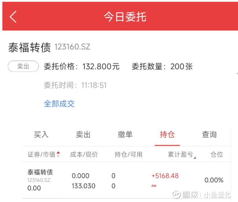This screenshot has height=202, width=238.
Task: Click the 0.00% position value
Action: pyautogui.click(x=214, y=180)
